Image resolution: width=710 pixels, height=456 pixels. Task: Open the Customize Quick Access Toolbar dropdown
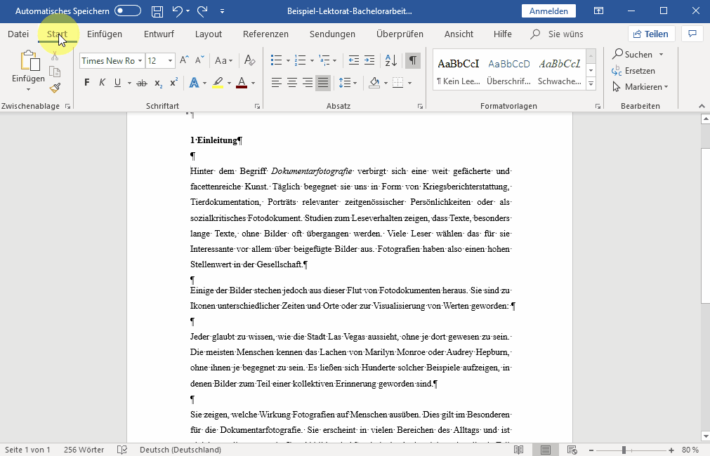[222, 11]
